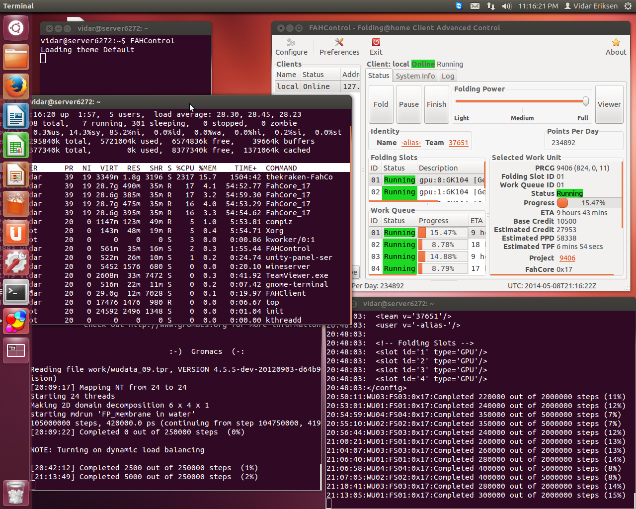Image resolution: width=636 pixels, height=509 pixels.
Task: Click the %CPU column header in top
Action: pyautogui.click(x=185, y=168)
